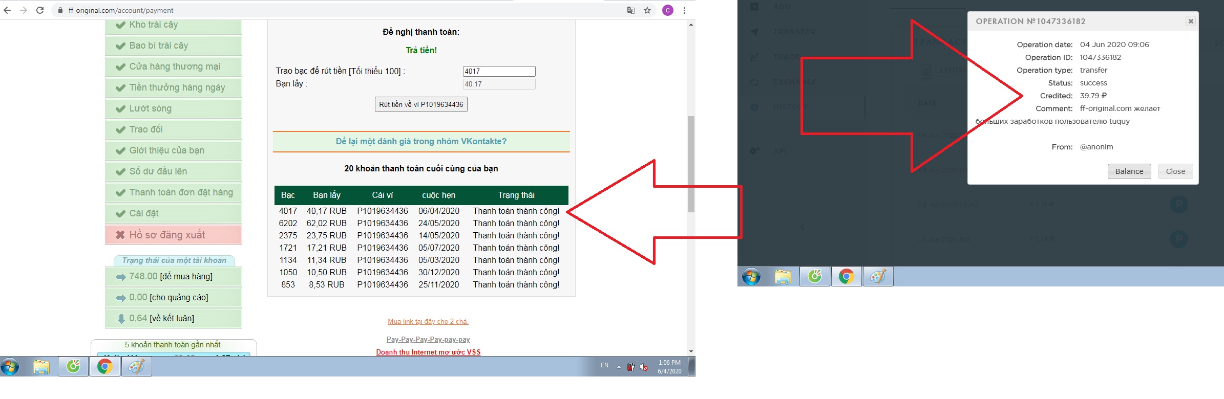Open the purple profile avatar in Chrome
The image size is (1224, 399).
pos(668,10)
